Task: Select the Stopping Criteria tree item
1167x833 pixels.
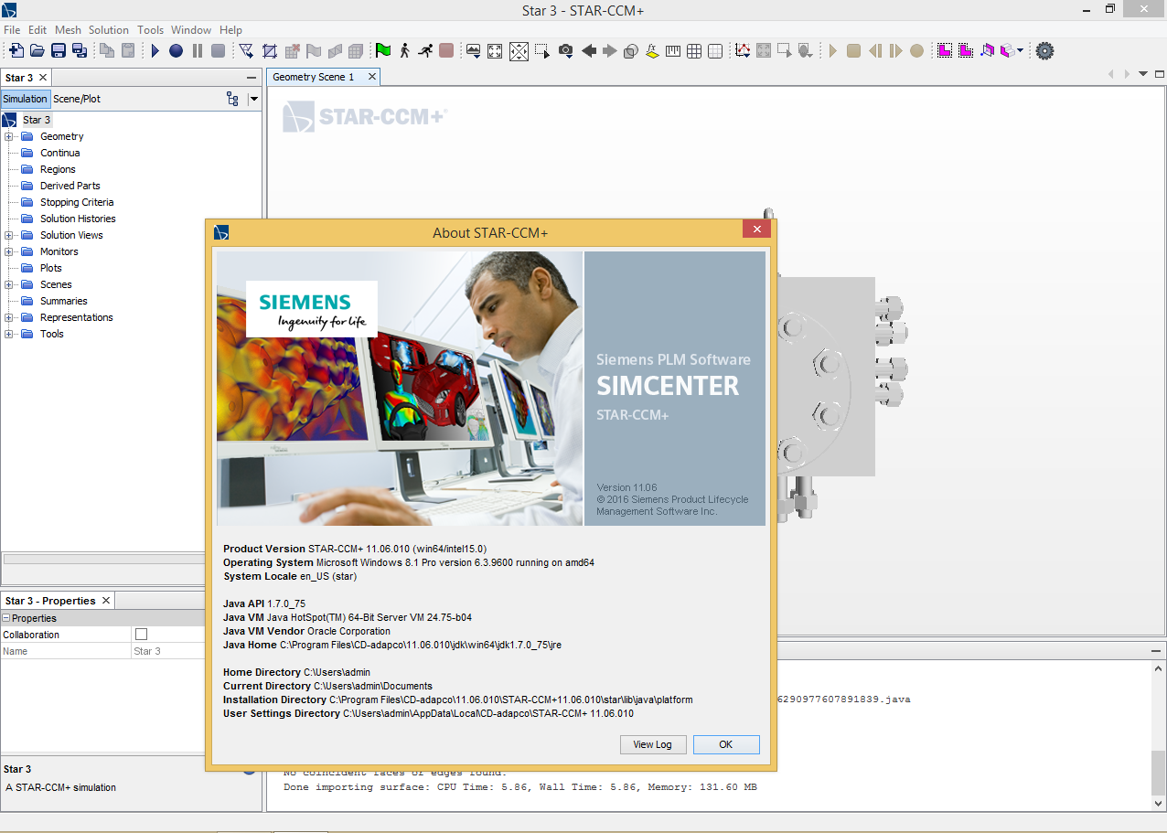Action: 77,202
